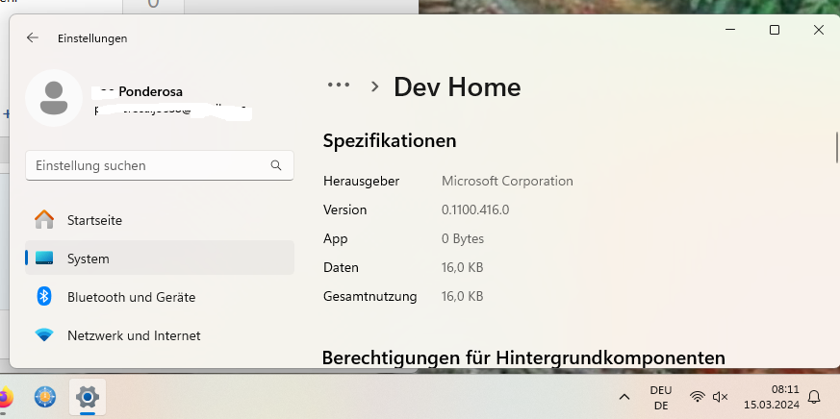Open the Wi-Fi network flyout
This screenshot has width=840, height=419.
tap(698, 396)
